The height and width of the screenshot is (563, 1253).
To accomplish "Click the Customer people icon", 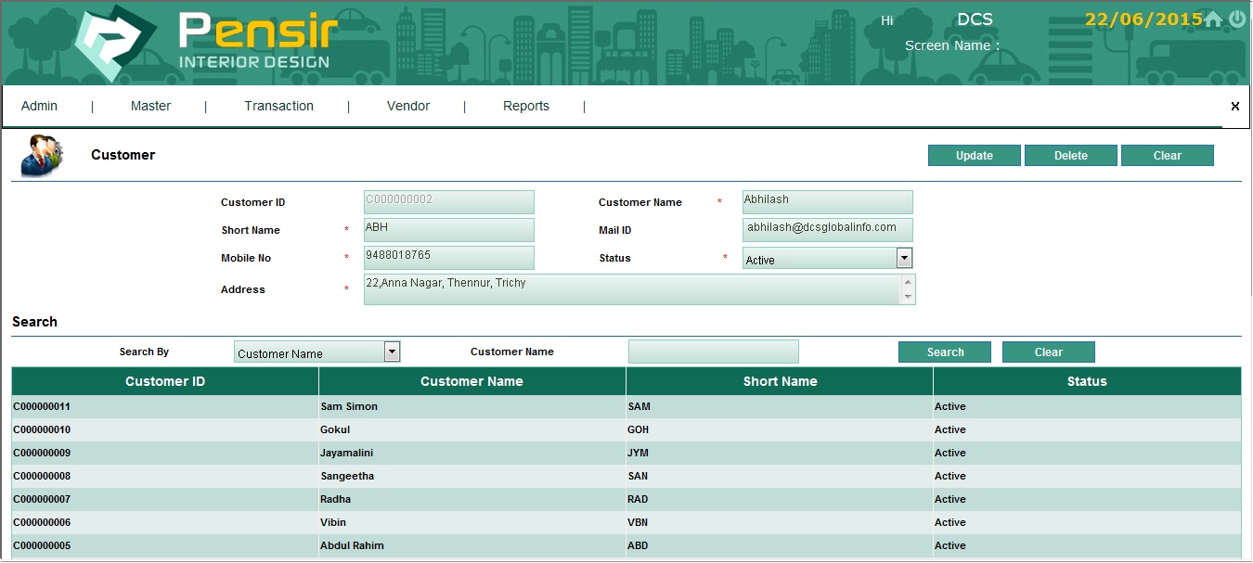I will (42, 155).
